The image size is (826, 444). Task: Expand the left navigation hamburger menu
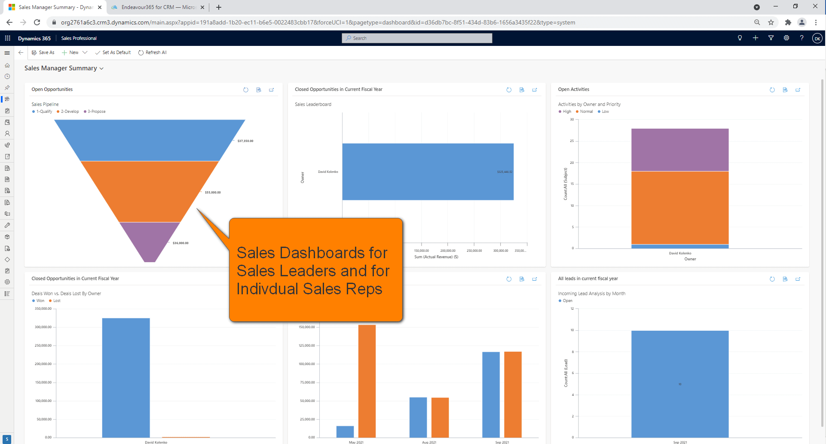7,53
